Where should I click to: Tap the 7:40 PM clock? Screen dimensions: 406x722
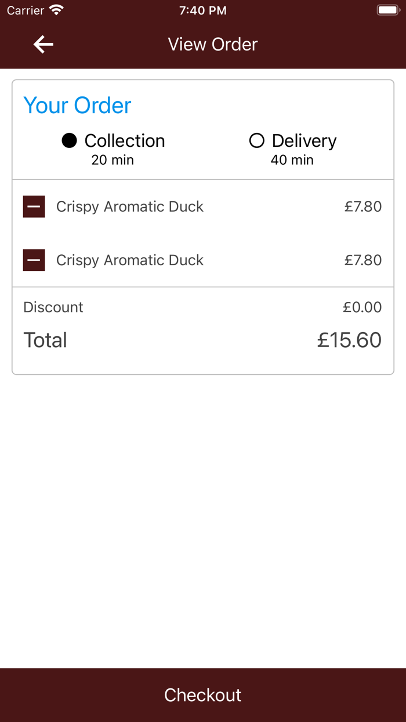pyautogui.click(x=203, y=10)
